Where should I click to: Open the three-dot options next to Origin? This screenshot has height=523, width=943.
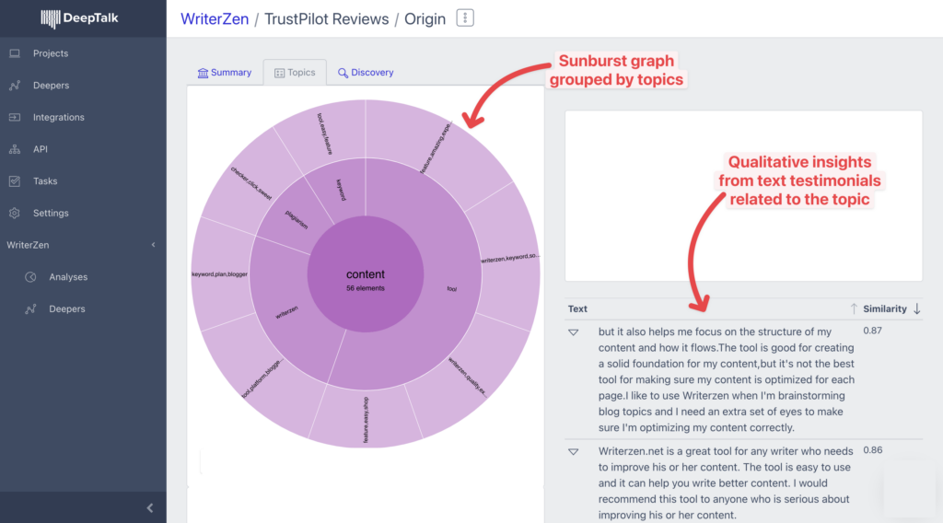(x=465, y=18)
